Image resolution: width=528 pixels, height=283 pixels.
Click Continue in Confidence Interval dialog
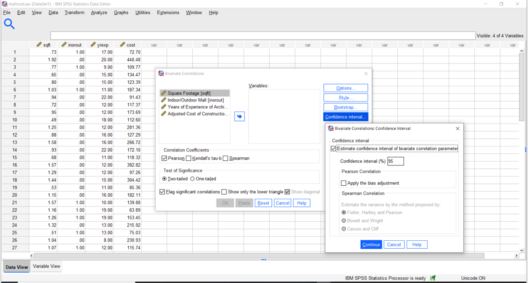pos(371,245)
